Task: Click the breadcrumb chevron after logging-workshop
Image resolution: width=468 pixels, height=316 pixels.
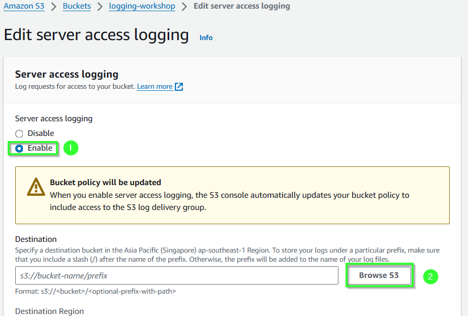Action: (184, 7)
